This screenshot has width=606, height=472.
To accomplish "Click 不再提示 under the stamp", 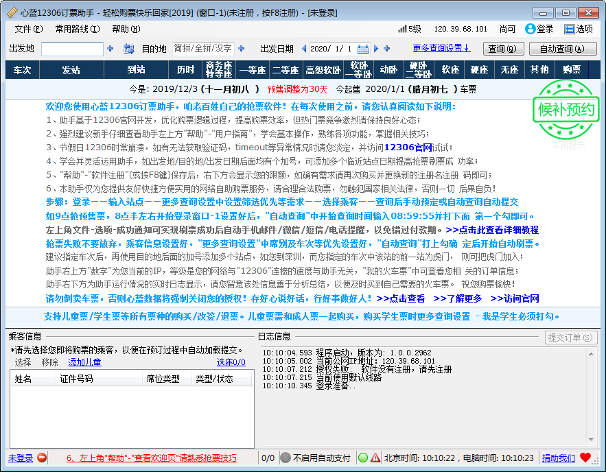I will click(x=568, y=145).
